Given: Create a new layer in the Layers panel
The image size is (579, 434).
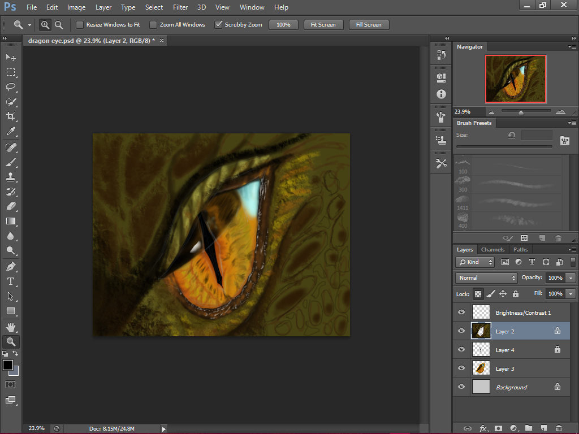Looking at the screenshot, I should [544, 428].
